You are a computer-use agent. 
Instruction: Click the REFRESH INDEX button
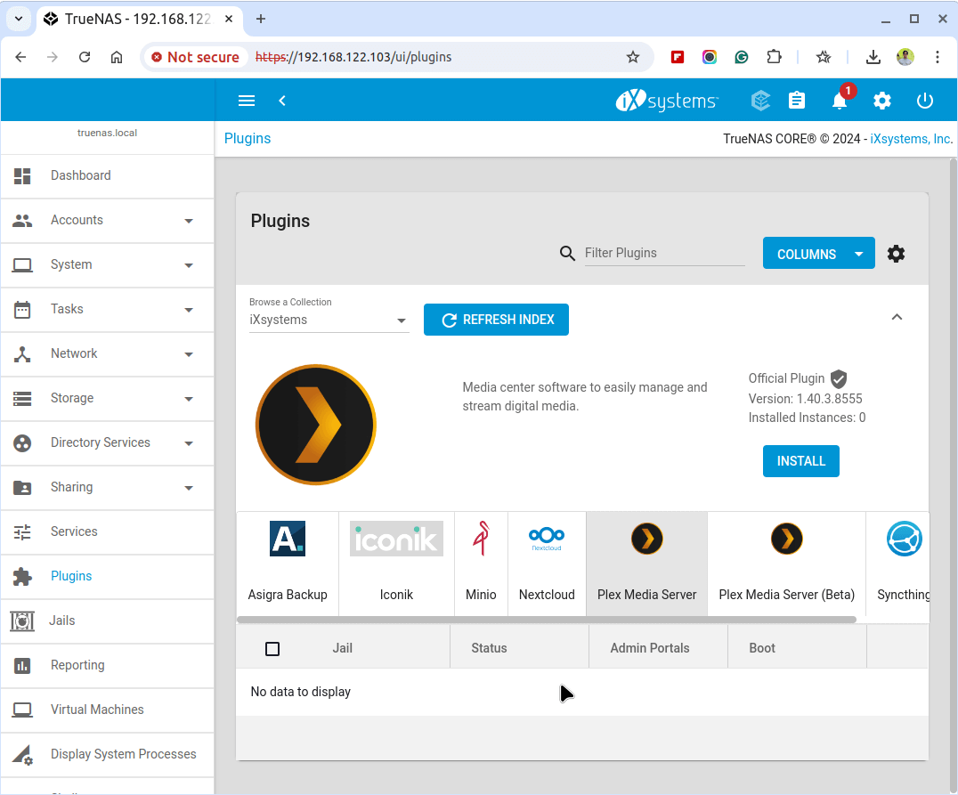coord(496,320)
